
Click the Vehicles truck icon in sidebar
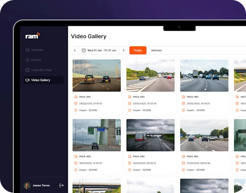(27, 50)
